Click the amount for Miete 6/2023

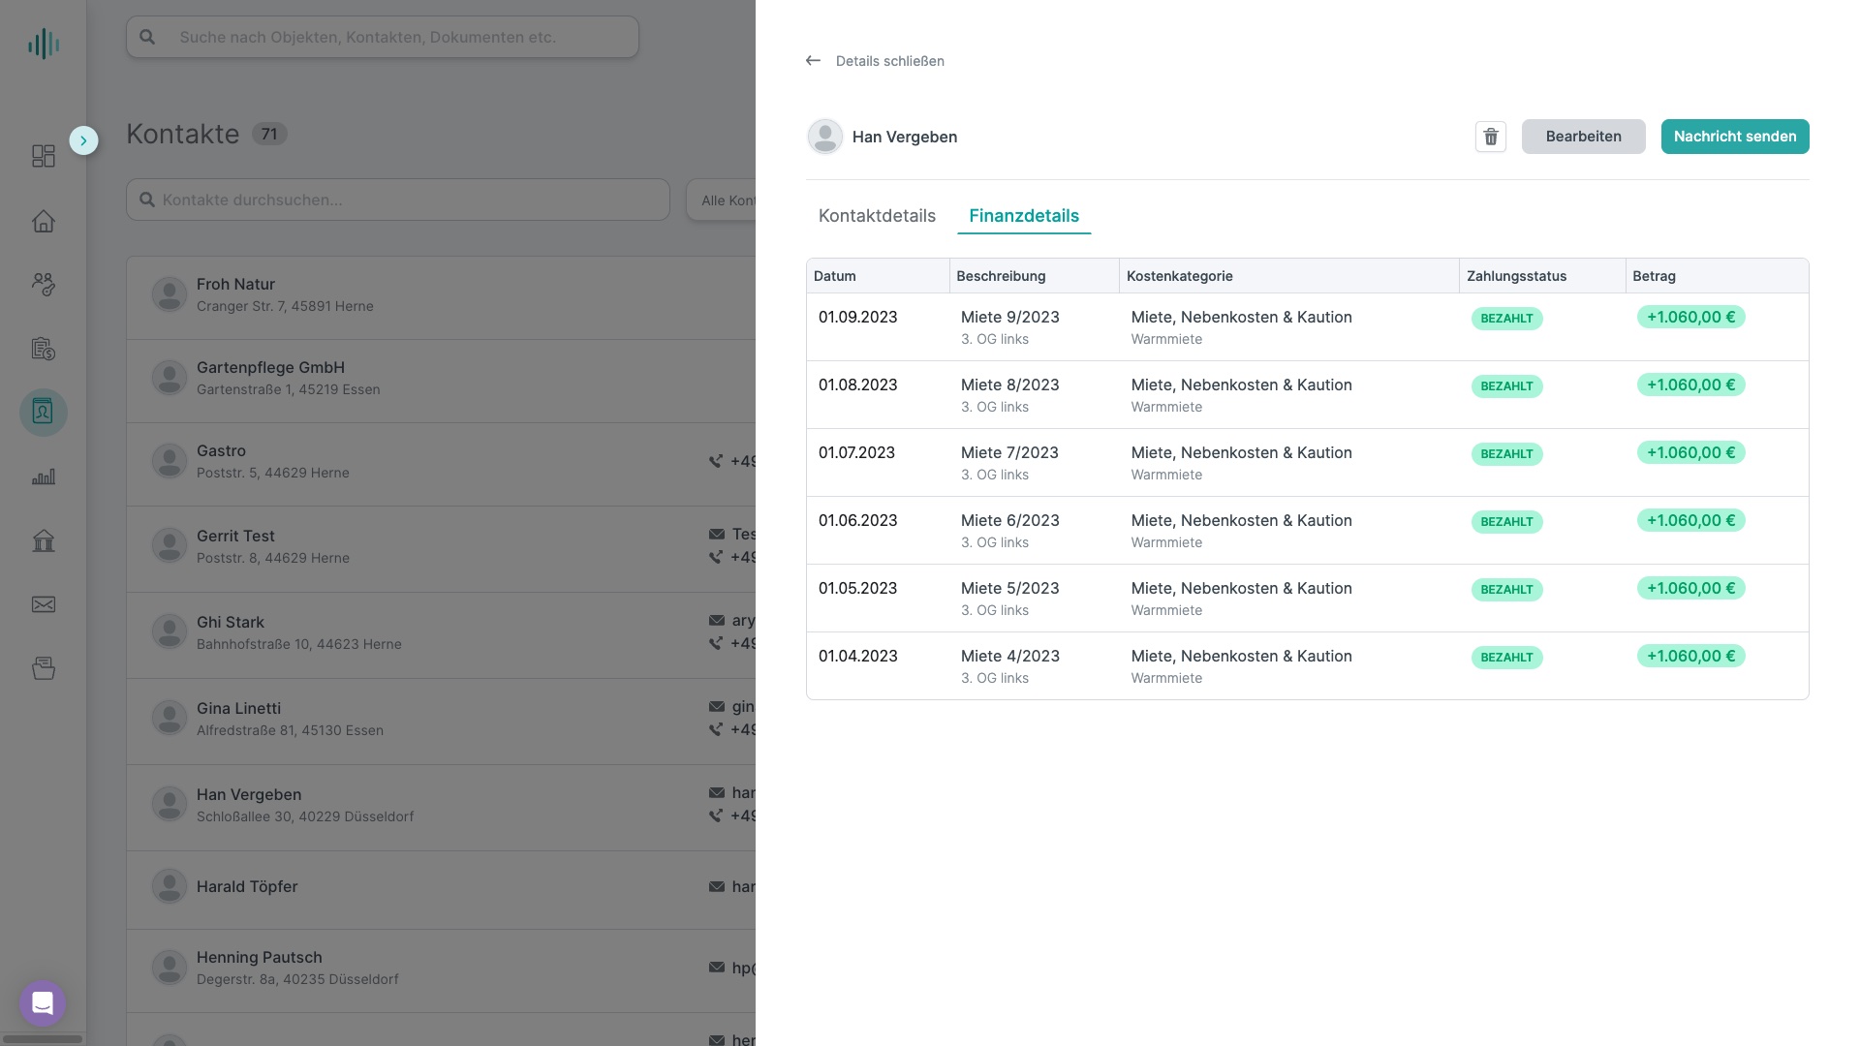[1690, 520]
